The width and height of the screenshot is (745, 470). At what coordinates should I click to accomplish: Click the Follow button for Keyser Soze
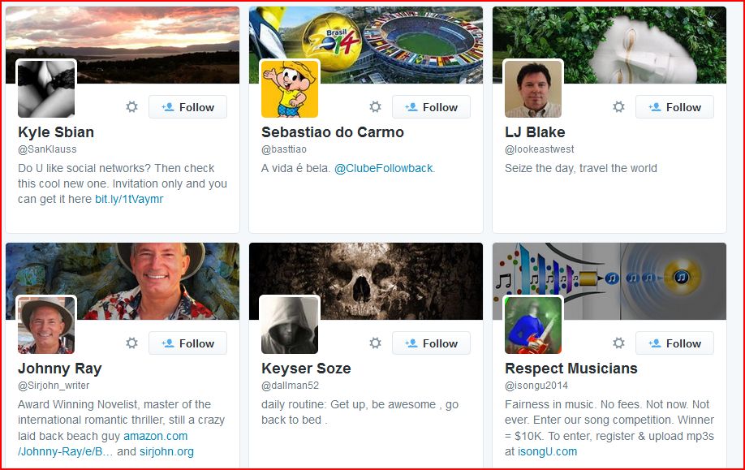click(x=431, y=343)
